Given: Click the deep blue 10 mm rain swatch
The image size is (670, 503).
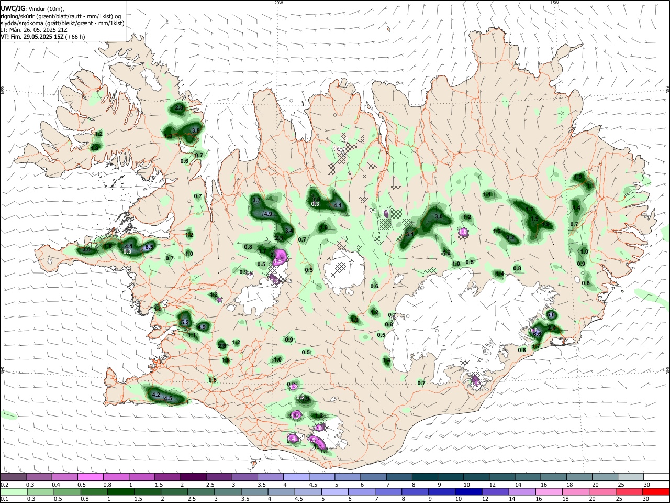Looking at the screenshot, I should (468, 492).
